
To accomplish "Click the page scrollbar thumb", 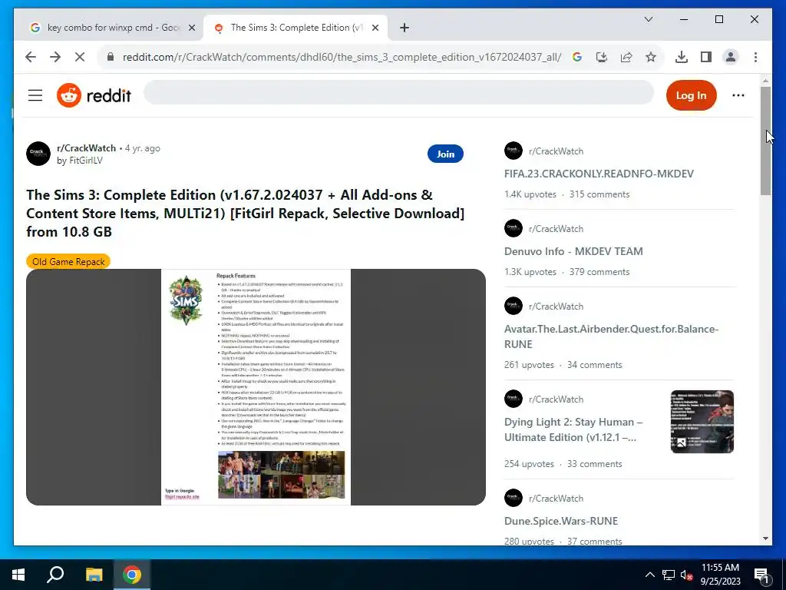I will tap(765, 141).
